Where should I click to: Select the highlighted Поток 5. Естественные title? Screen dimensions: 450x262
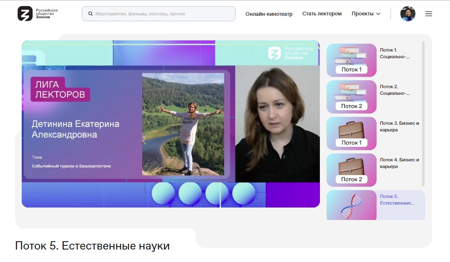tap(397, 200)
